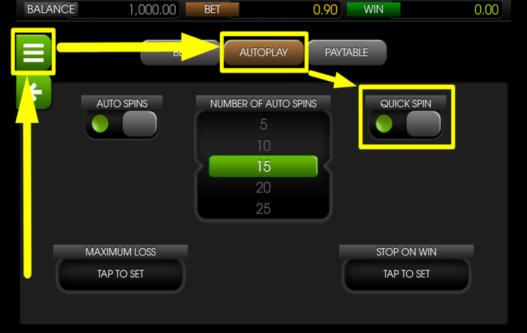Click the 0.90 bet value
The height and width of the screenshot is (333, 527).
(x=325, y=10)
